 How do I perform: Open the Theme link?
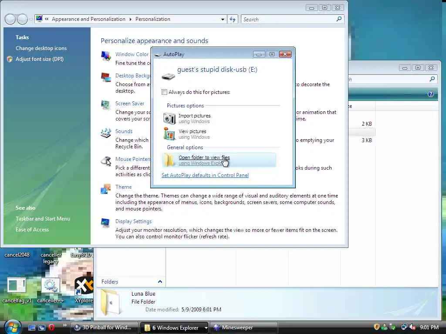click(123, 187)
